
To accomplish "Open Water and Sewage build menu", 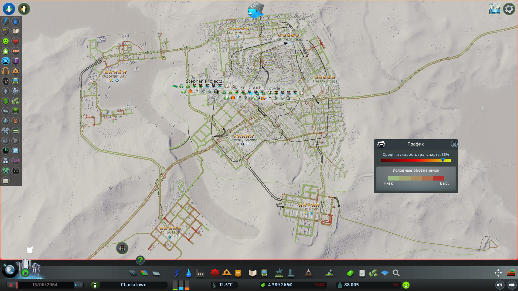I will pyautogui.click(x=189, y=273).
